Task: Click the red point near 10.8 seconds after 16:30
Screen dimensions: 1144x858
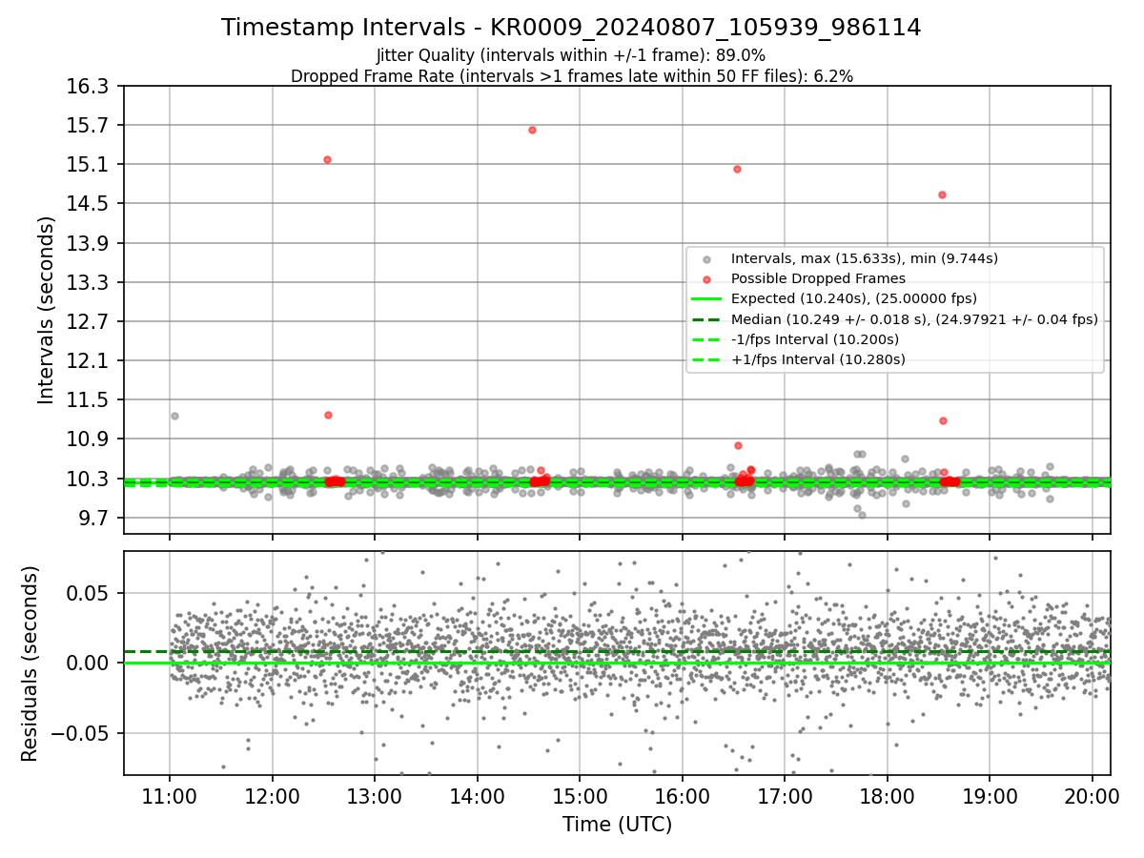Action: coord(738,445)
